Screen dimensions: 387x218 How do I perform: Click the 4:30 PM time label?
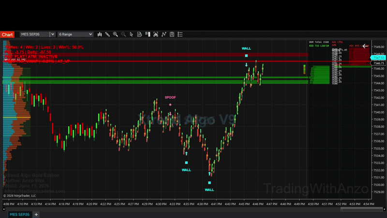click(x=161, y=204)
